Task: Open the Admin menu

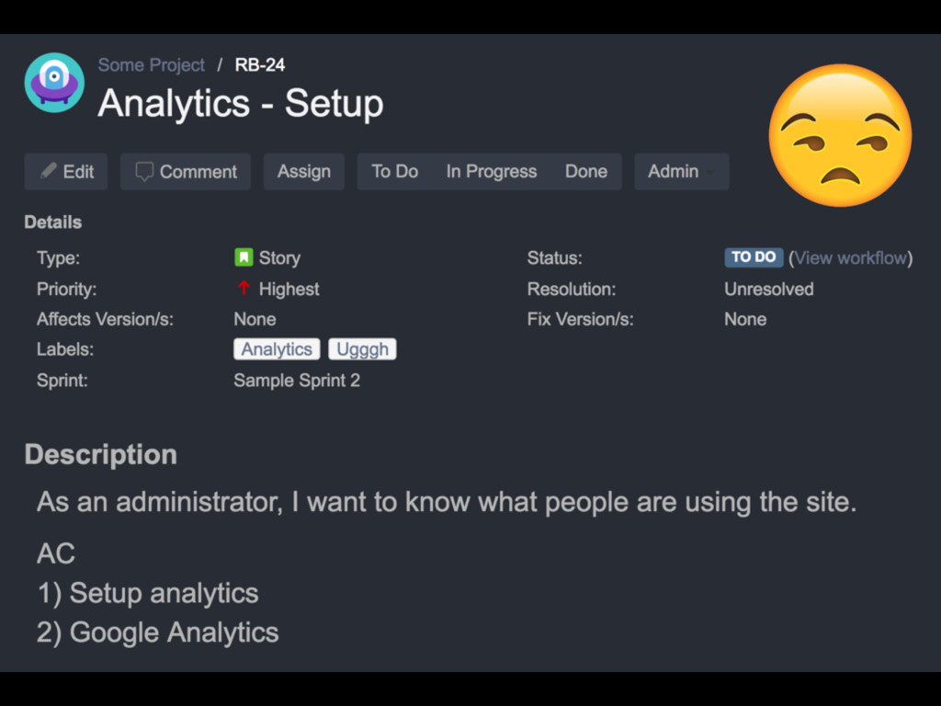Action: 682,172
